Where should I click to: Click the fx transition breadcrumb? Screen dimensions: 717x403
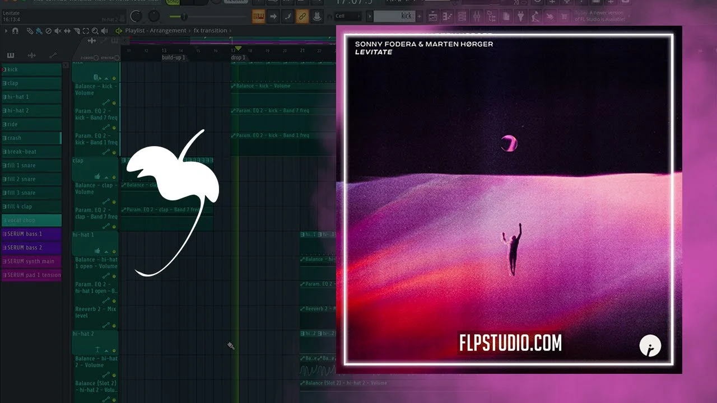tap(211, 31)
